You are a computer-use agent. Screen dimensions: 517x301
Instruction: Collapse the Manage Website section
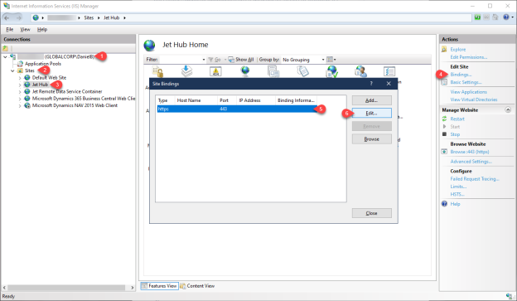508,110
